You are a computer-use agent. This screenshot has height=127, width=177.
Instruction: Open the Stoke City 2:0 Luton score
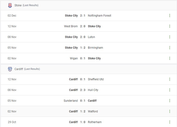click(83, 37)
